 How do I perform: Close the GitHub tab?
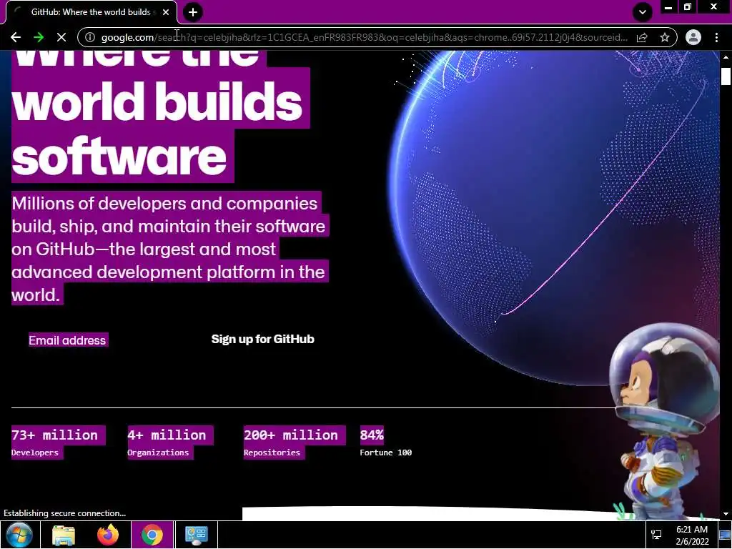(x=166, y=13)
